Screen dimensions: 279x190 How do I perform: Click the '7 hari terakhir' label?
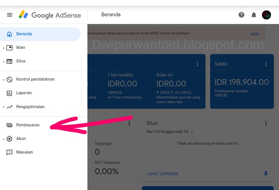121,75
